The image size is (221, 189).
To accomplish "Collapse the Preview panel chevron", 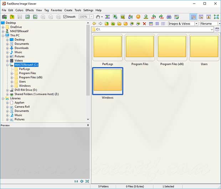I will click(88, 125).
